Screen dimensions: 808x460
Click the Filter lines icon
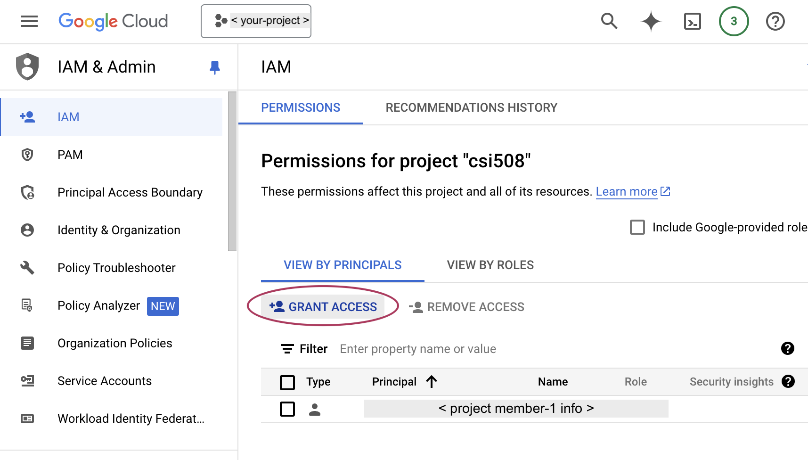(287, 349)
